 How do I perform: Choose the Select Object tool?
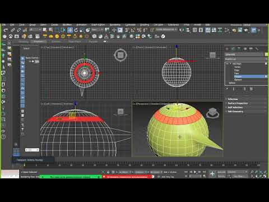click(x=45, y=30)
